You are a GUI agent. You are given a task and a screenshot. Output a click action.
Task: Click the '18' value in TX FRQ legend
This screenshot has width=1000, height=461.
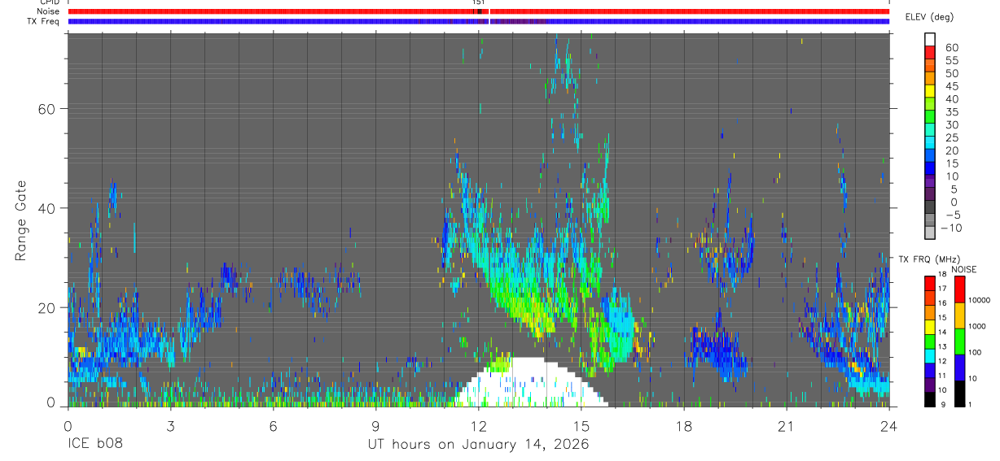(x=942, y=275)
